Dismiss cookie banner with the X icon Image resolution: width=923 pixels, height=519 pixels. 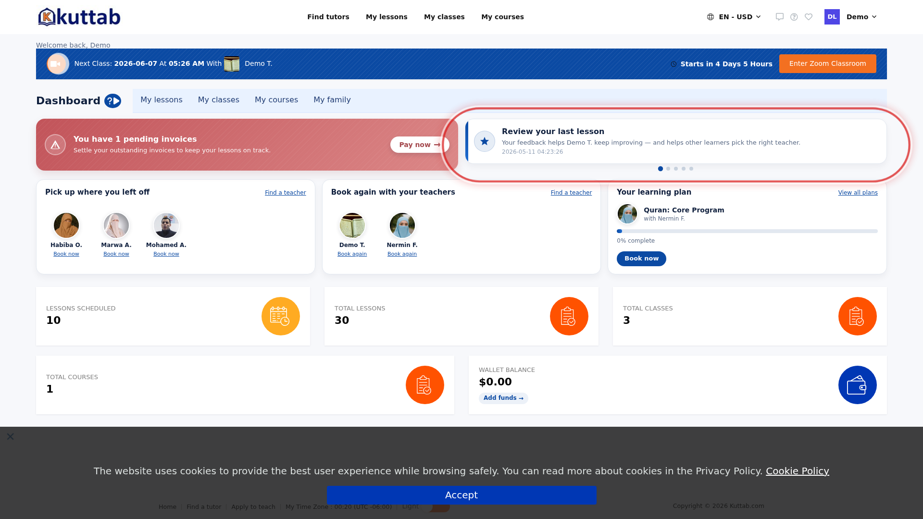(x=11, y=436)
